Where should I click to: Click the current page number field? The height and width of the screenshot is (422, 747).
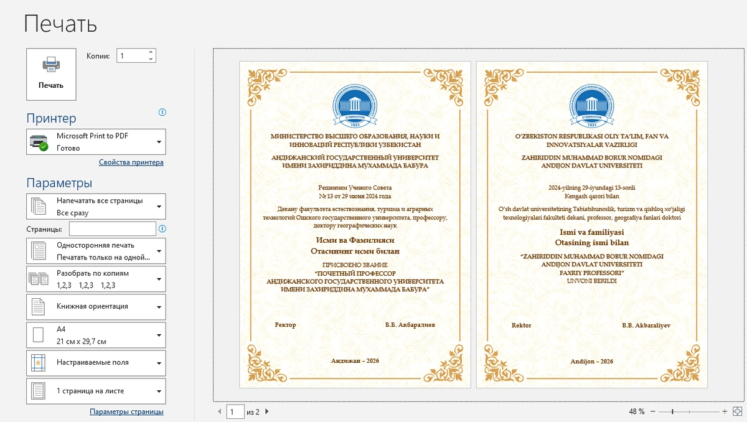coord(235,411)
